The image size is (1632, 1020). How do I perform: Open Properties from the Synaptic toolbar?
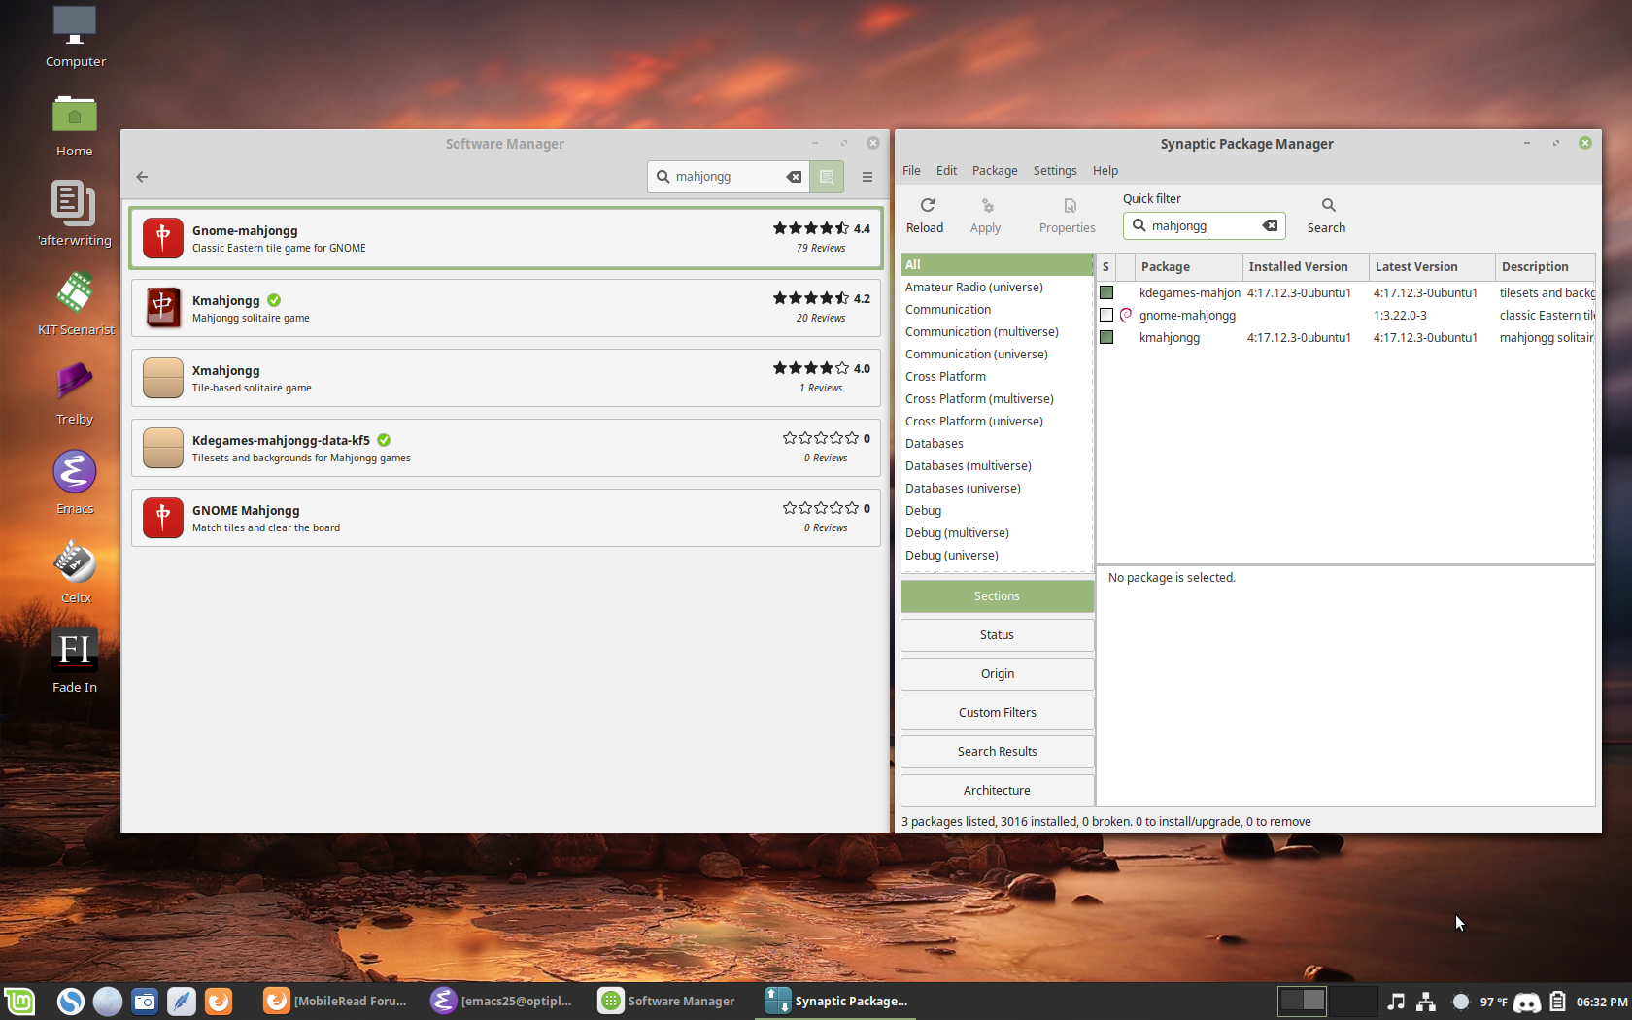1067,216
